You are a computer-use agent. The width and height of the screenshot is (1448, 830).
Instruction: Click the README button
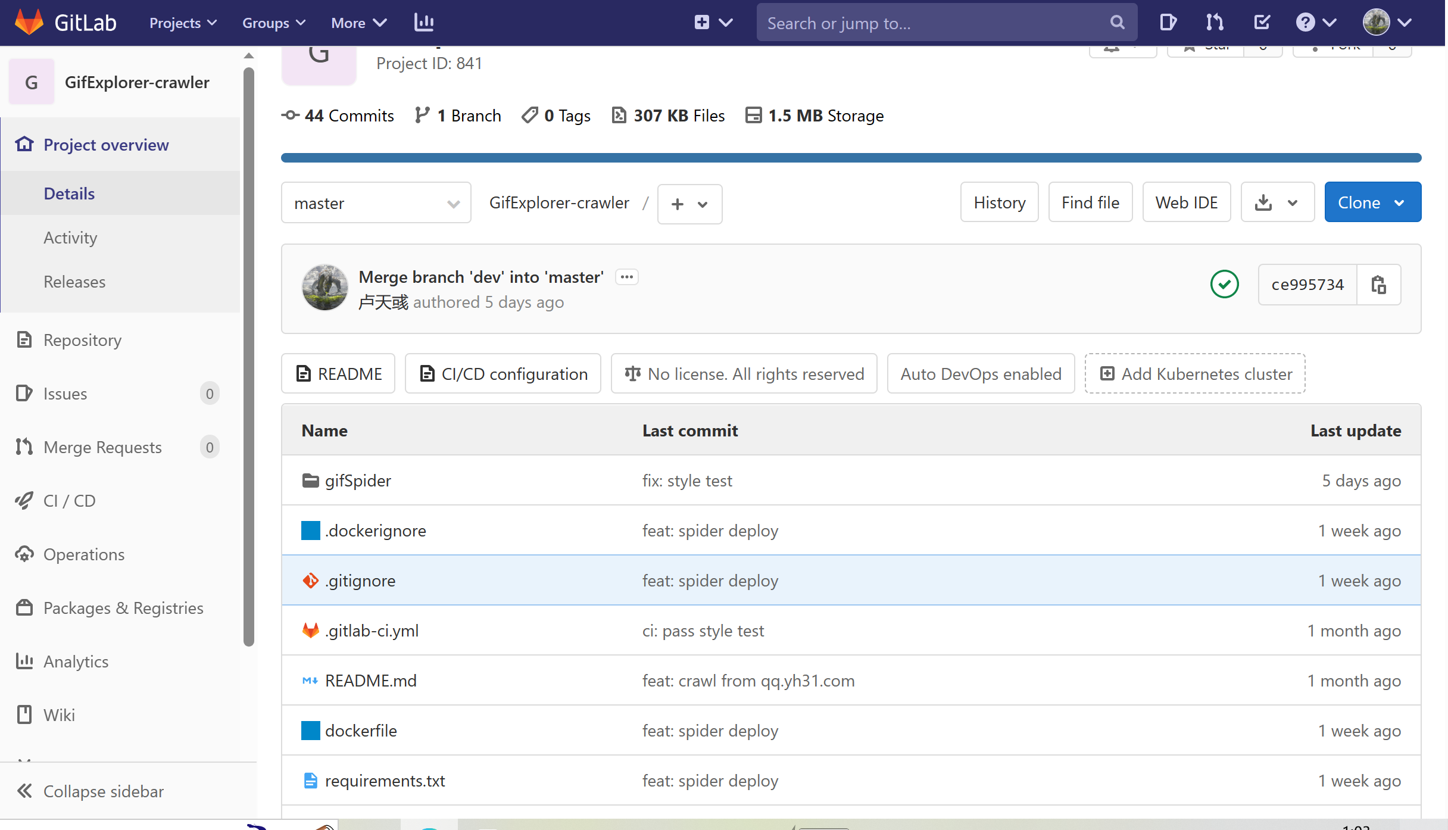[338, 374]
